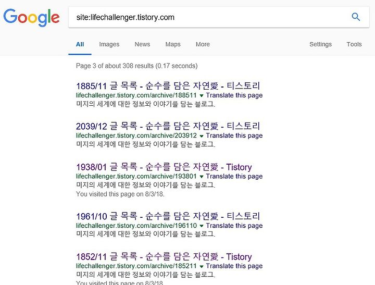The height and width of the screenshot is (285, 375).
Task: Click Translate this page for archive/185211
Action: point(234,266)
